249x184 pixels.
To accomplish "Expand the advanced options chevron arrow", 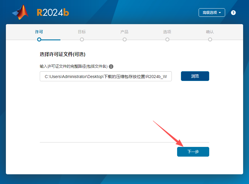I will point(220,12).
